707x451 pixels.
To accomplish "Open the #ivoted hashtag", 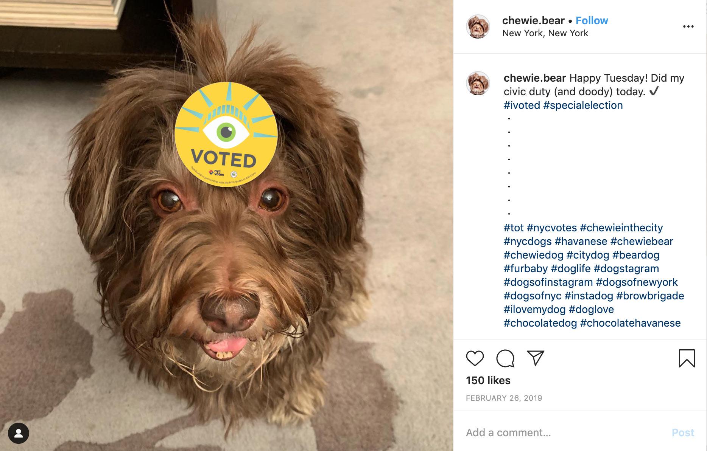I will [x=522, y=105].
